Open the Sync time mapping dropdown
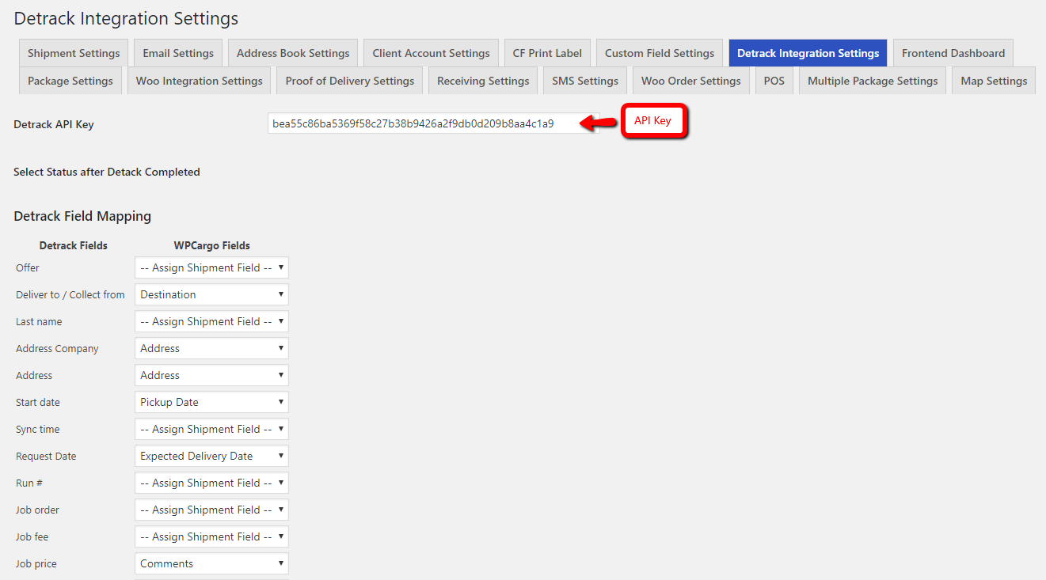Screen dimensions: 1046x580 211,429
